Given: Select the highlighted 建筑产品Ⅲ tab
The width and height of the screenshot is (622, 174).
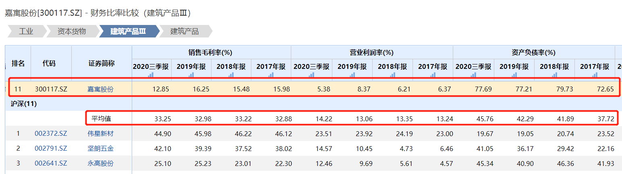Looking at the screenshot, I should (128, 31).
